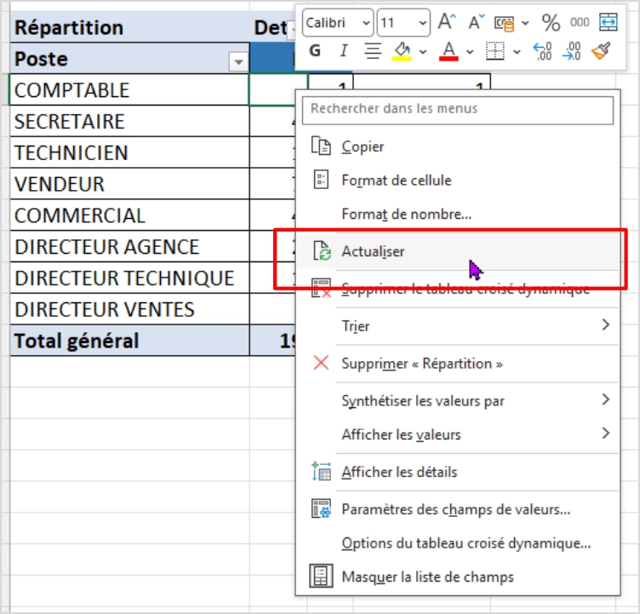Choose Supprimer « Répartition »
640x614 pixels.
click(458, 364)
